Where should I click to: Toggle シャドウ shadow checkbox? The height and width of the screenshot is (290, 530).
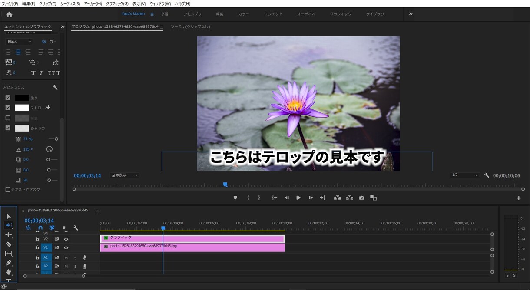8,128
